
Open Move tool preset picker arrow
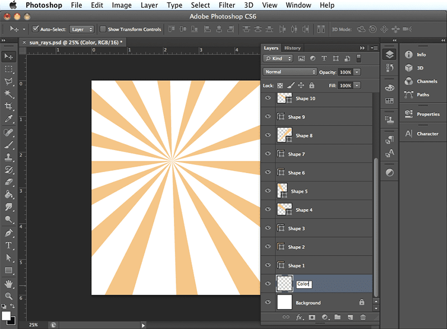(x=24, y=29)
